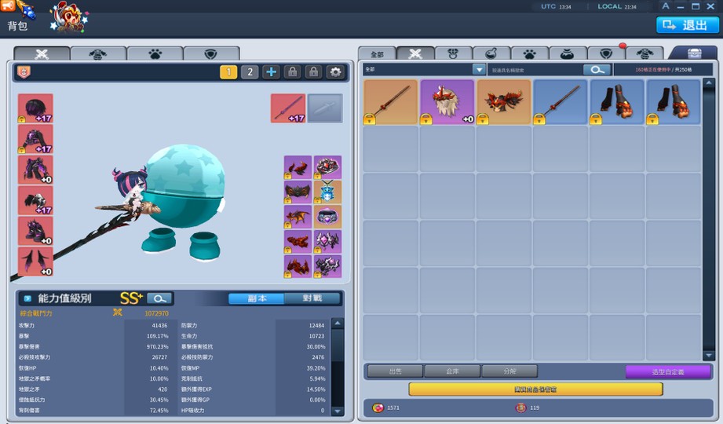The image size is (723, 424).
Task: Expand the 能力值級別 stats arrow
Action: [x=27, y=298]
